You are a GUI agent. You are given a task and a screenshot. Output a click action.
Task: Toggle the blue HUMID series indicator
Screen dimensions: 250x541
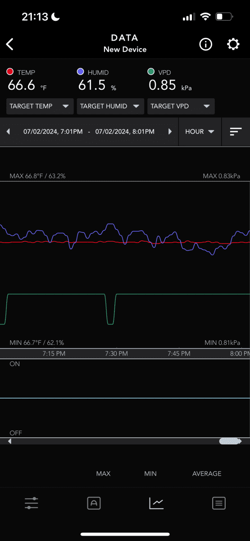tap(81, 72)
